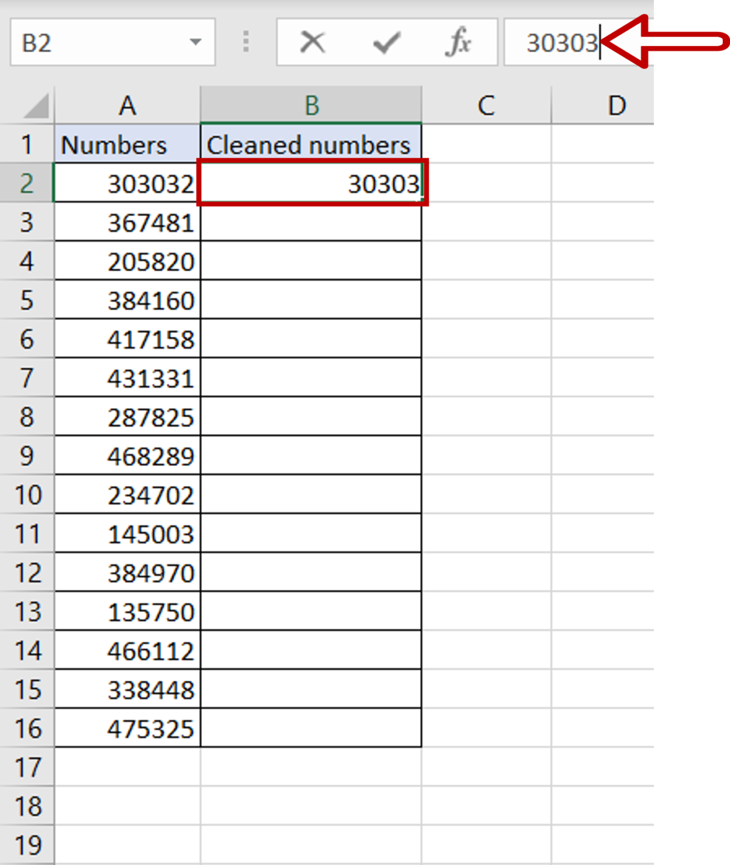
Task: Select cell containing 135750
Action: [127, 611]
